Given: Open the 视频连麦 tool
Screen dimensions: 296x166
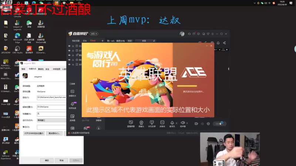Looking at the screenshot, I should [73, 106].
